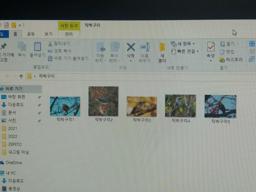This screenshot has height=192, width=256.
Task: Switch to the 홈 ribbon tab
Action: pos(15,34)
